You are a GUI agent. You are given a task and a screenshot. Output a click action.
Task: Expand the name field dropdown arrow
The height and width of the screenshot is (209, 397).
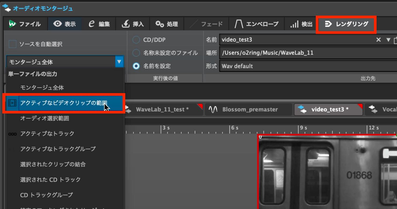388,40
